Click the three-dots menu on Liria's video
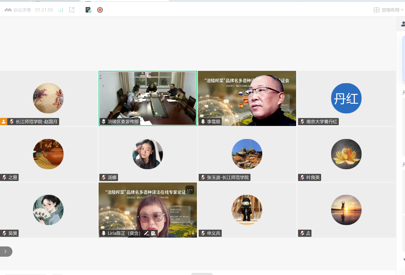Image resolution: width=405 pixels, height=275 pixels. coord(190,190)
